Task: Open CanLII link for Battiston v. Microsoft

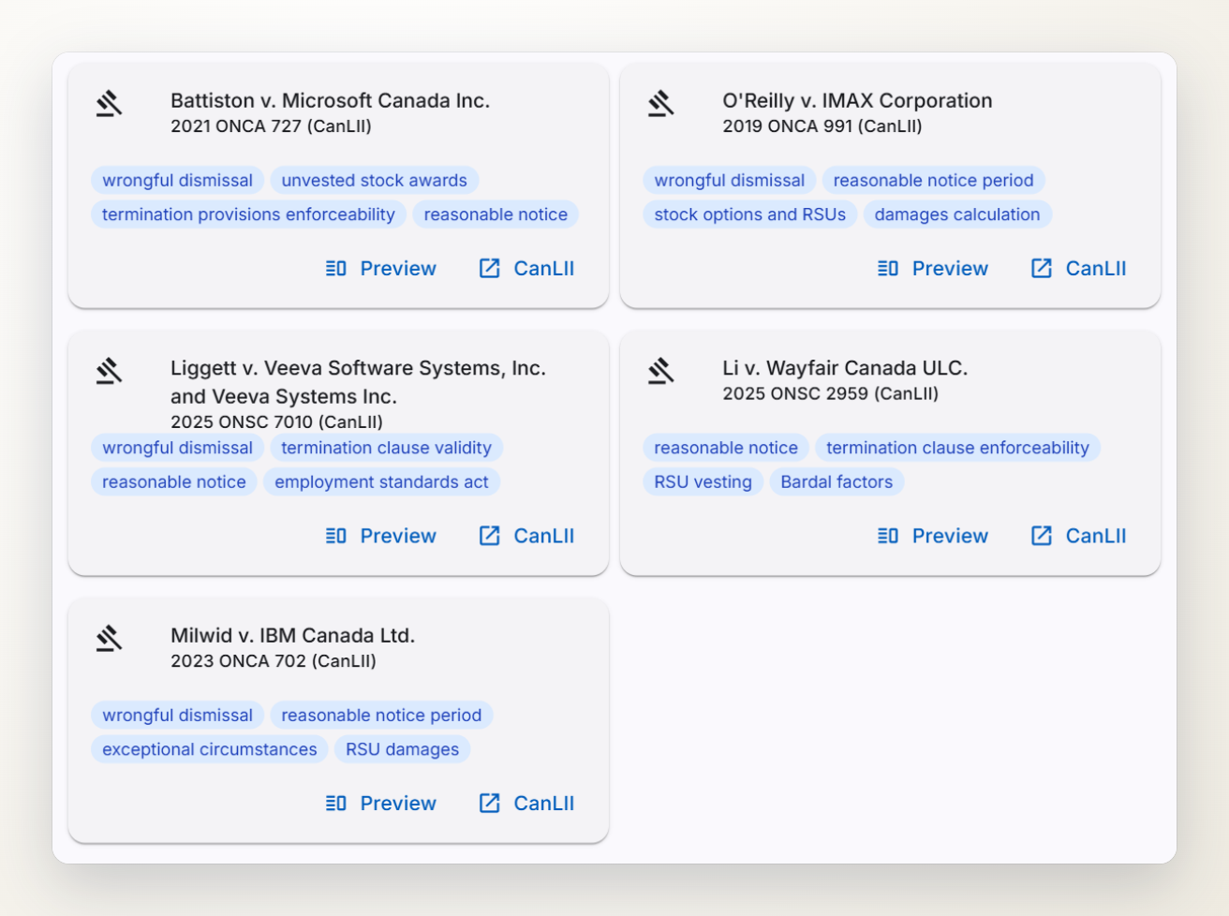Action: pyautogui.click(x=527, y=269)
